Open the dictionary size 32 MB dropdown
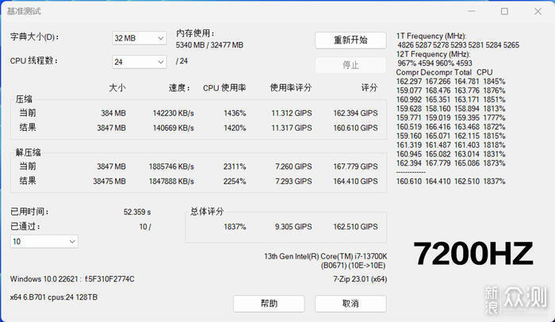 pyautogui.click(x=140, y=38)
